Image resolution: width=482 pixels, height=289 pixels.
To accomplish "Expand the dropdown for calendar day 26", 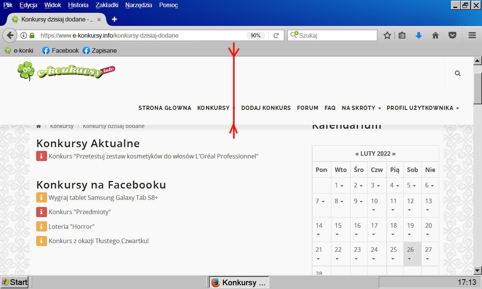I will [x=409, y=259].
